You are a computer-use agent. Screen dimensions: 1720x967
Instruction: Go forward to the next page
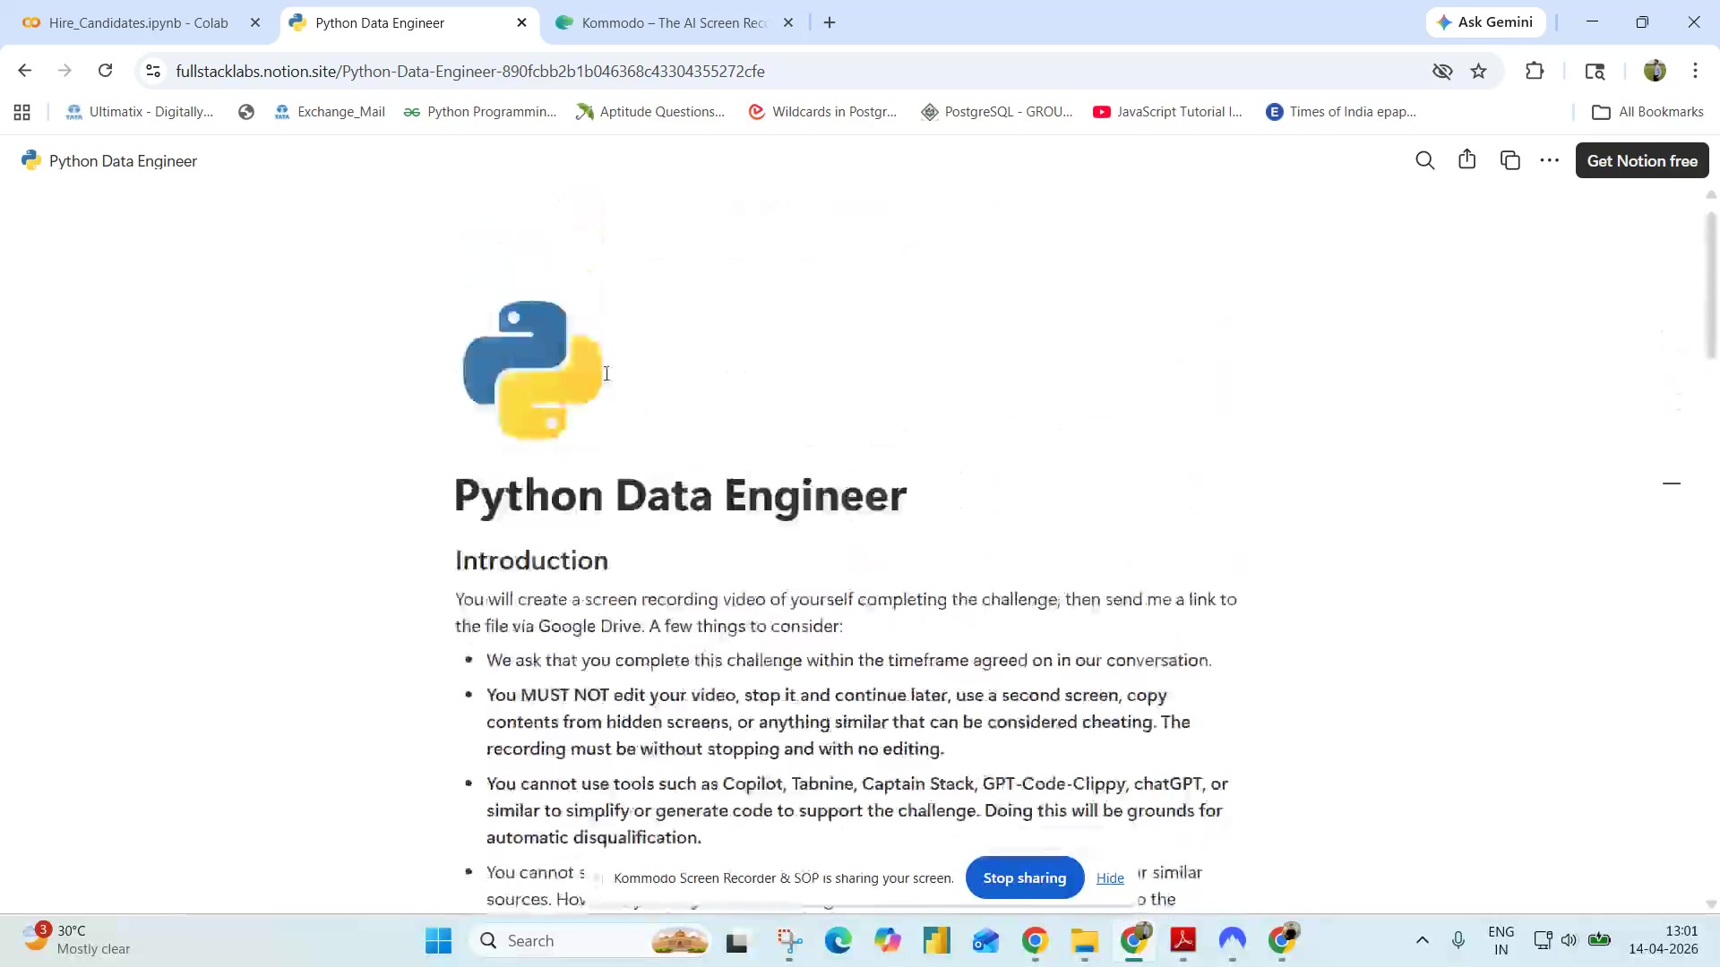[64, 71]
